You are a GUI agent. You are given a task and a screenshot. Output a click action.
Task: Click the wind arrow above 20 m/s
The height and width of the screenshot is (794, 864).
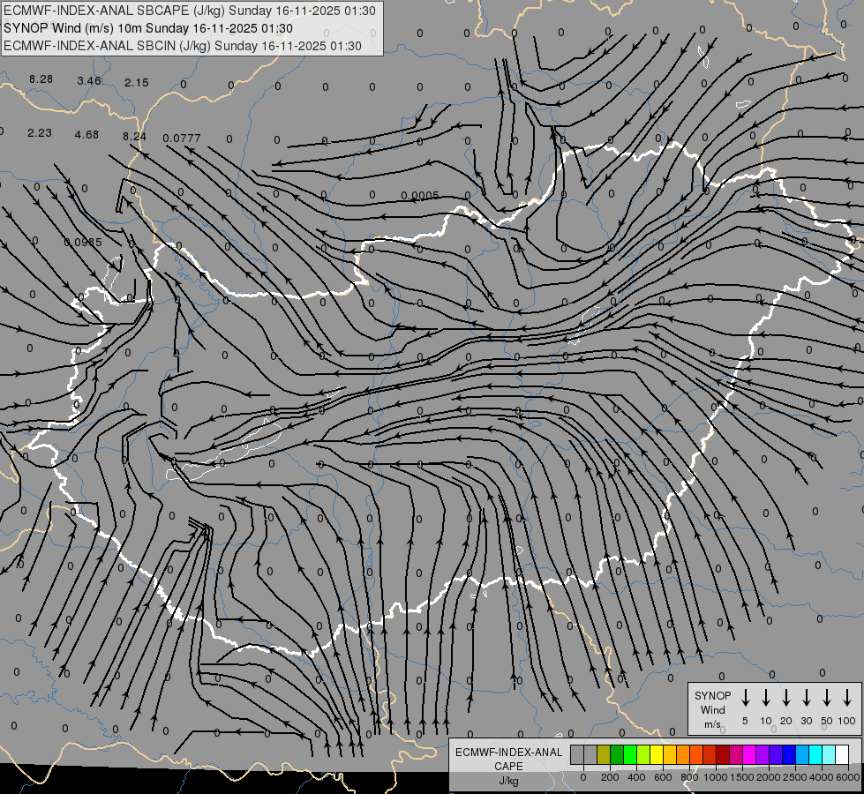coord(786,697)
